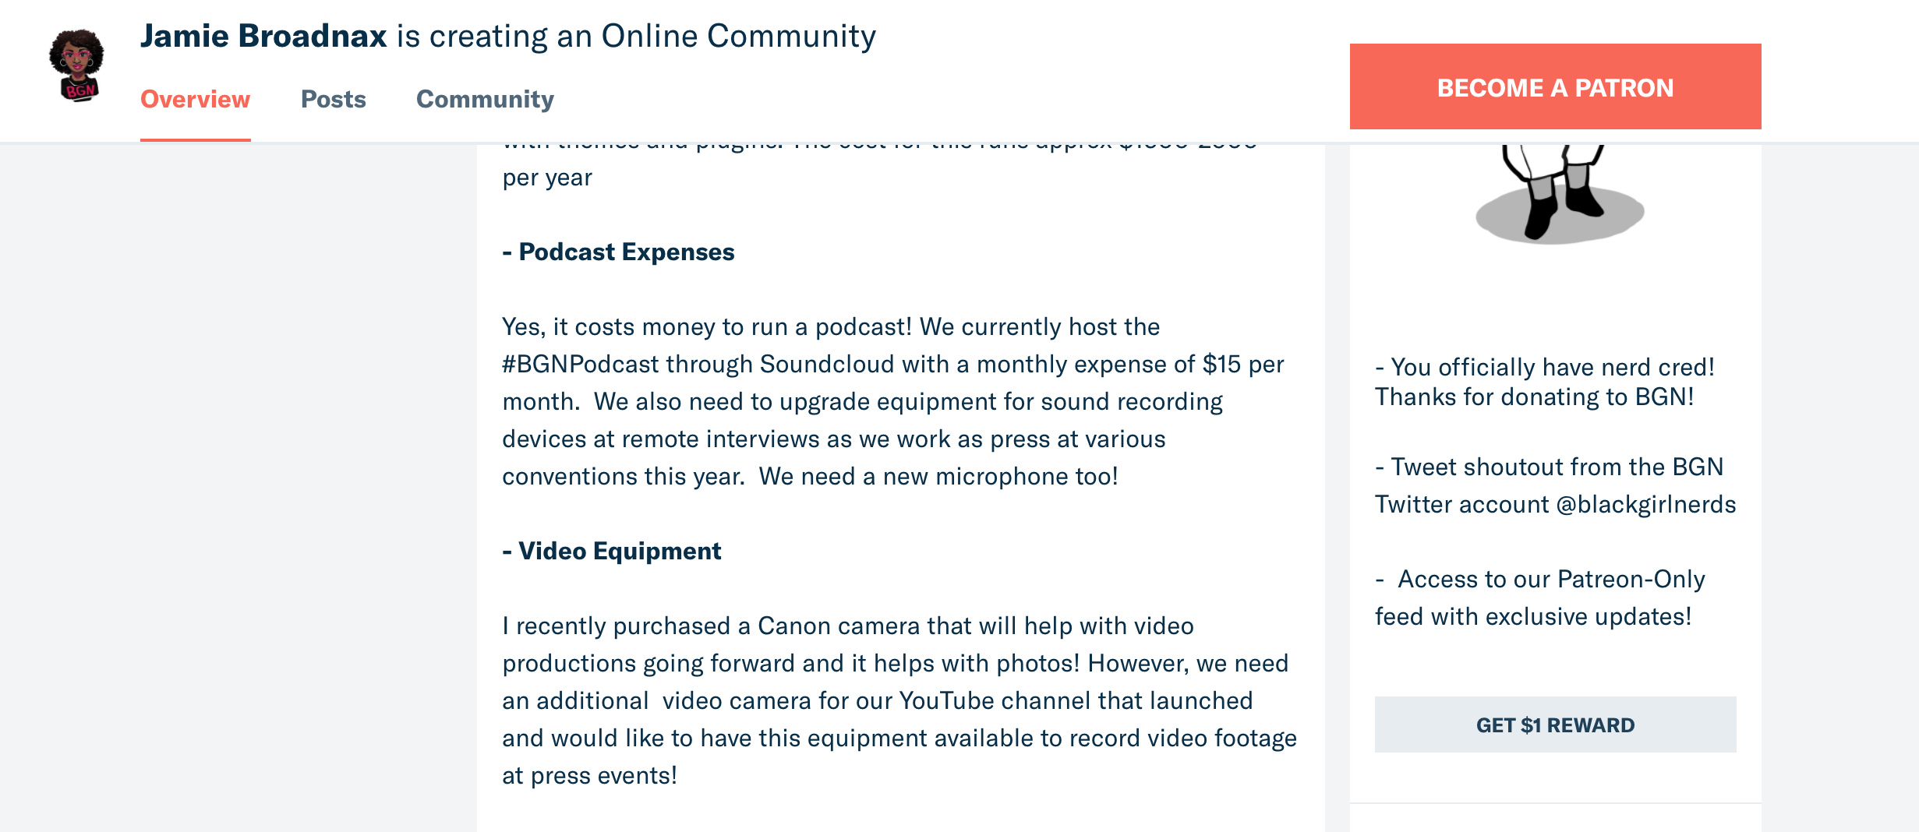Open the Overview tab
Image resolution: width=1919 pixels, height=832 pixels.
point(195,99)
